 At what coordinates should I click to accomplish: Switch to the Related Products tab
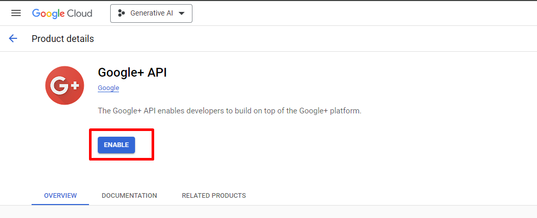pos(214,196)
